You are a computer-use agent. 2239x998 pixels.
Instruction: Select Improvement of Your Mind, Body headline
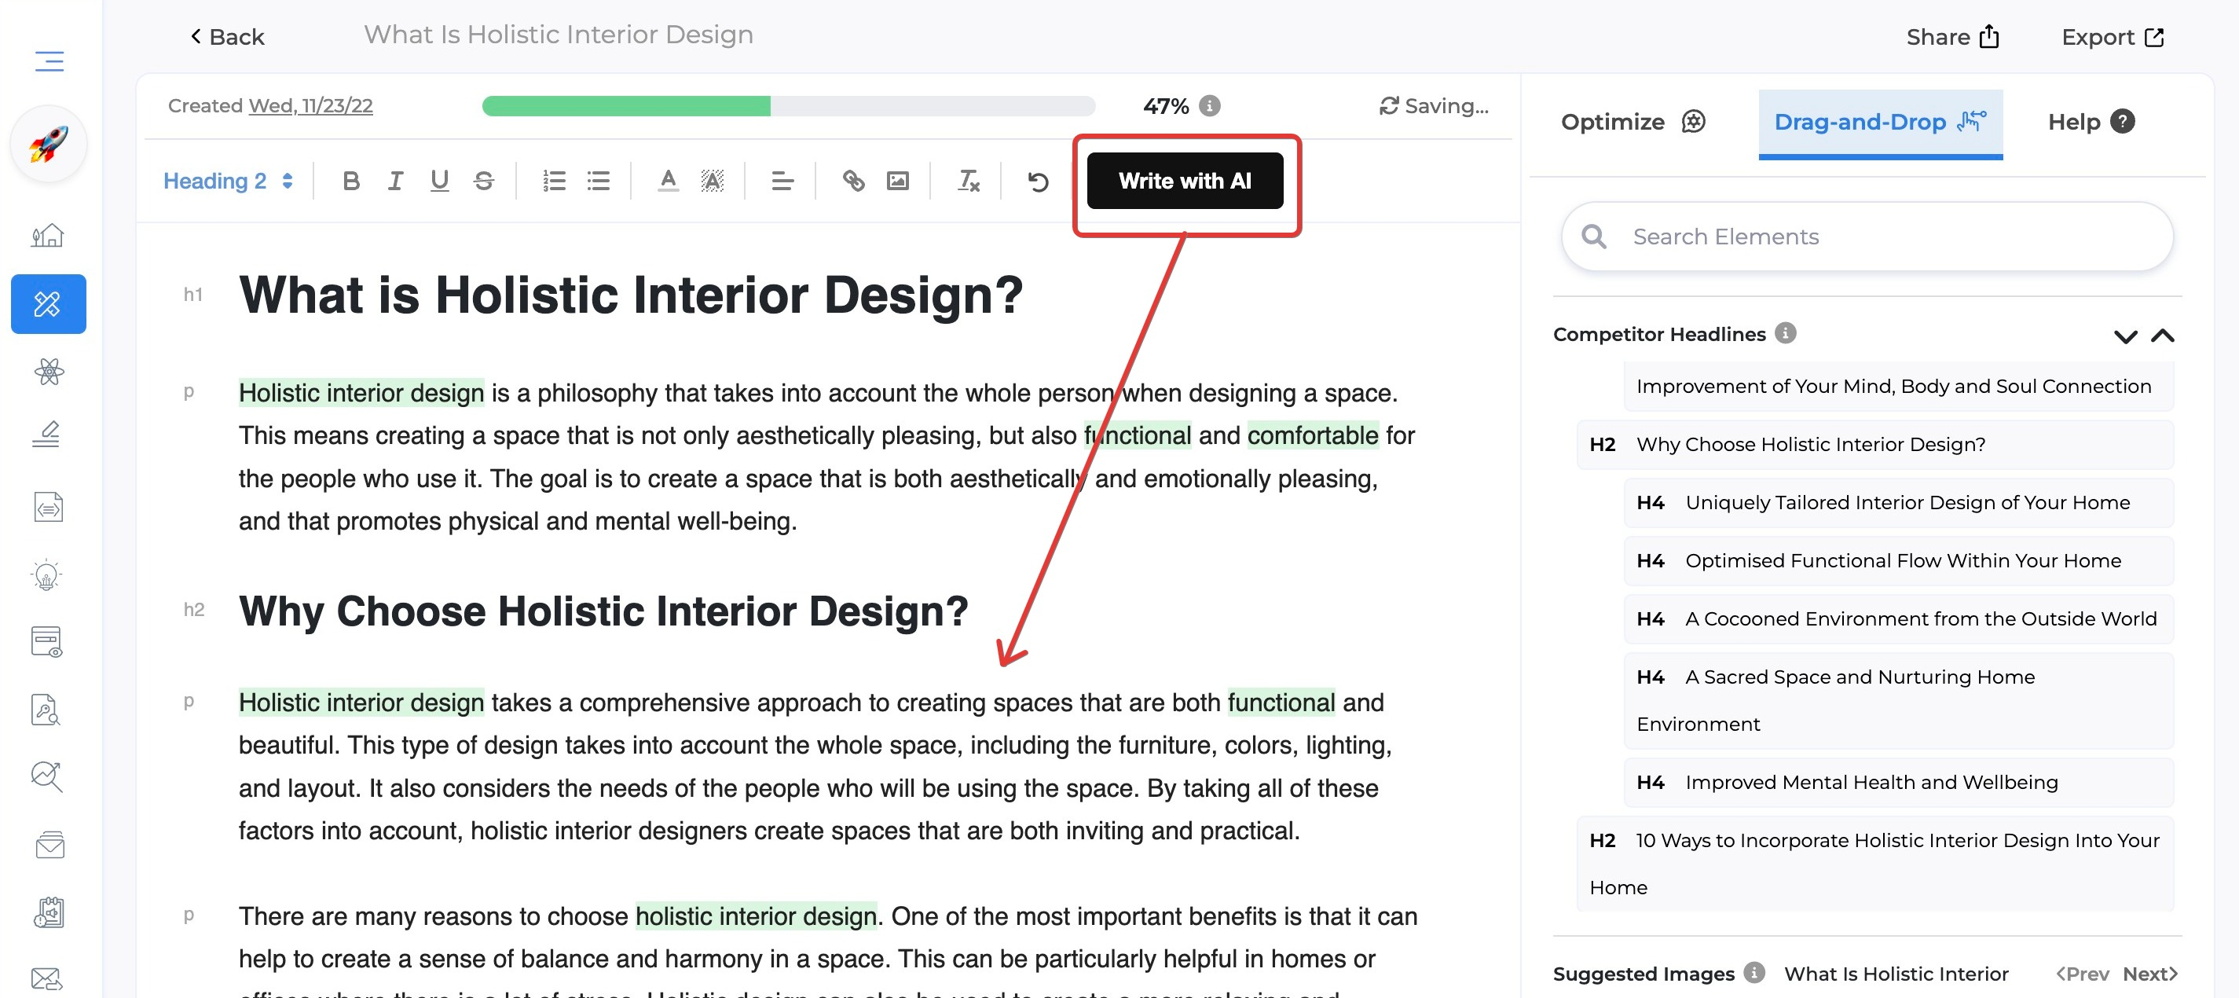[x=1898, y=386]
